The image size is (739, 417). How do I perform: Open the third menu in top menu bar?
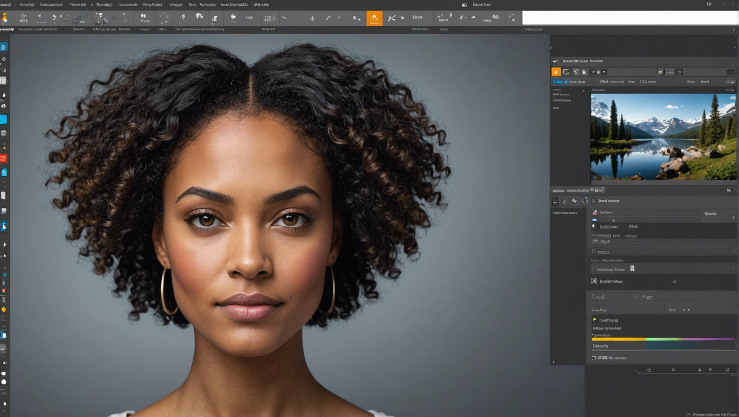coord(78,5)
